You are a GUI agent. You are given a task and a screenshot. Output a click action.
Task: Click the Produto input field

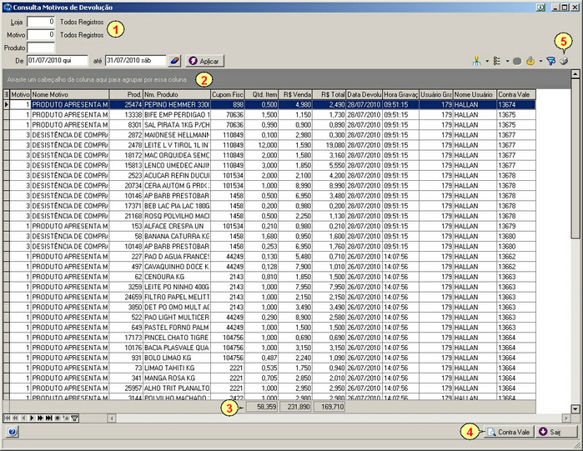41,48
